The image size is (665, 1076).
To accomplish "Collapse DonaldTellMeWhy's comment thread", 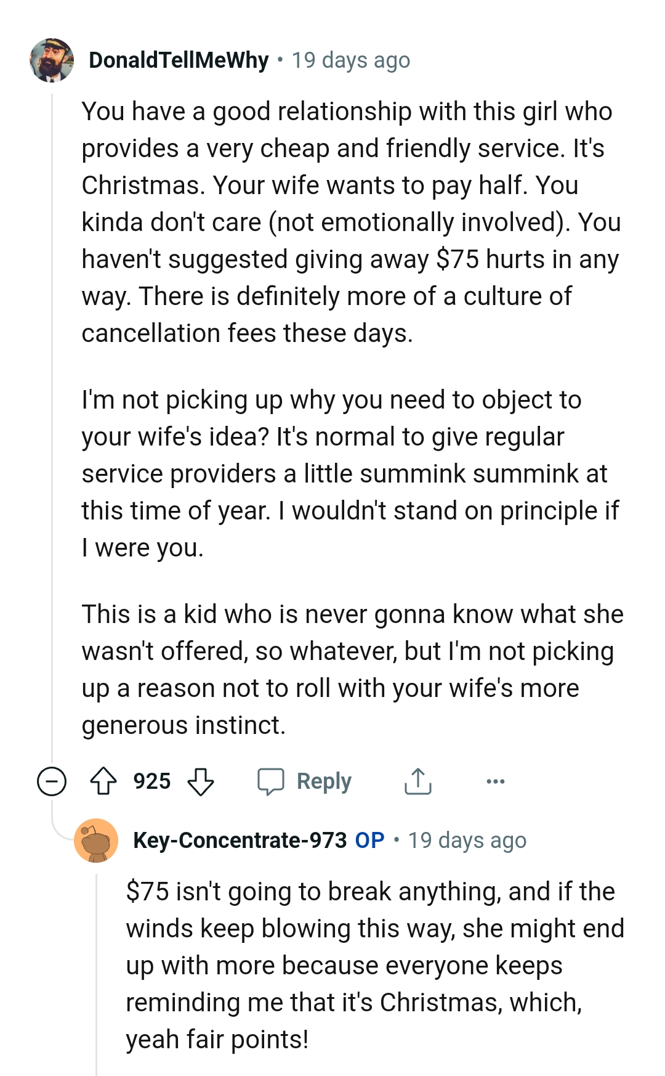I will [x=52, y=781].
